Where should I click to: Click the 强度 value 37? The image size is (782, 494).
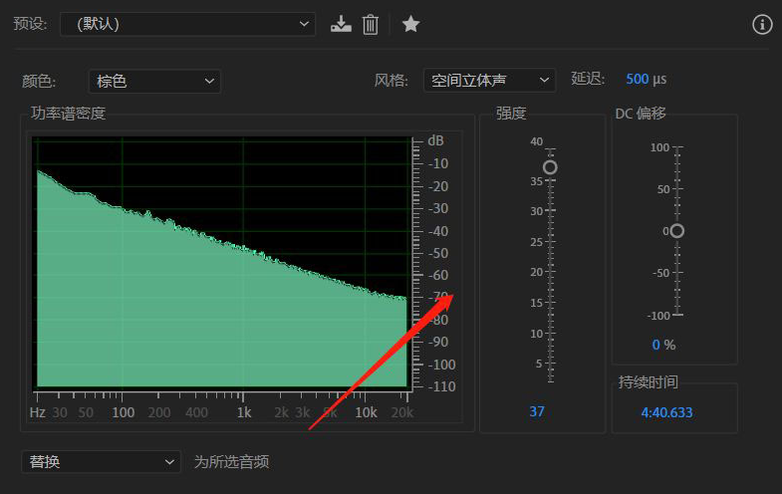point(537,411)
